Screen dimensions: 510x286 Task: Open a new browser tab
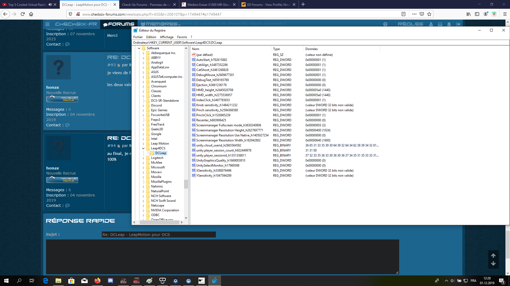303,4
